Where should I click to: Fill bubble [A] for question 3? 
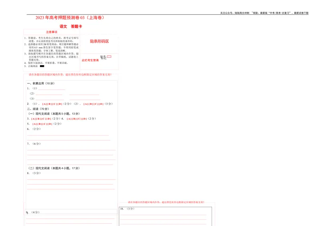[33, 119]
